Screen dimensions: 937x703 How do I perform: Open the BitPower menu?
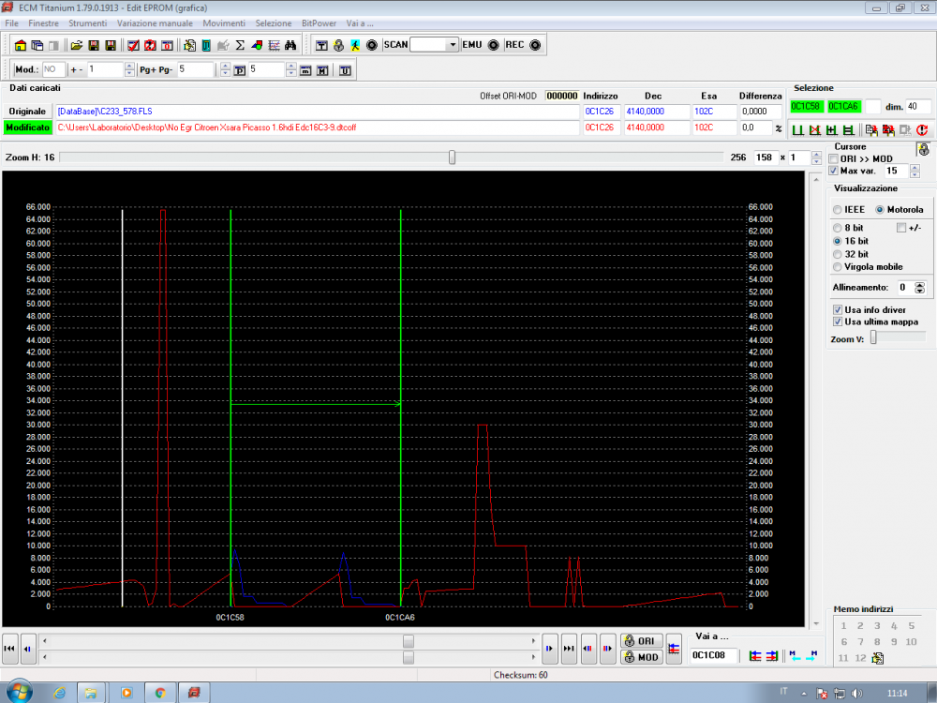tap(320, 22)
